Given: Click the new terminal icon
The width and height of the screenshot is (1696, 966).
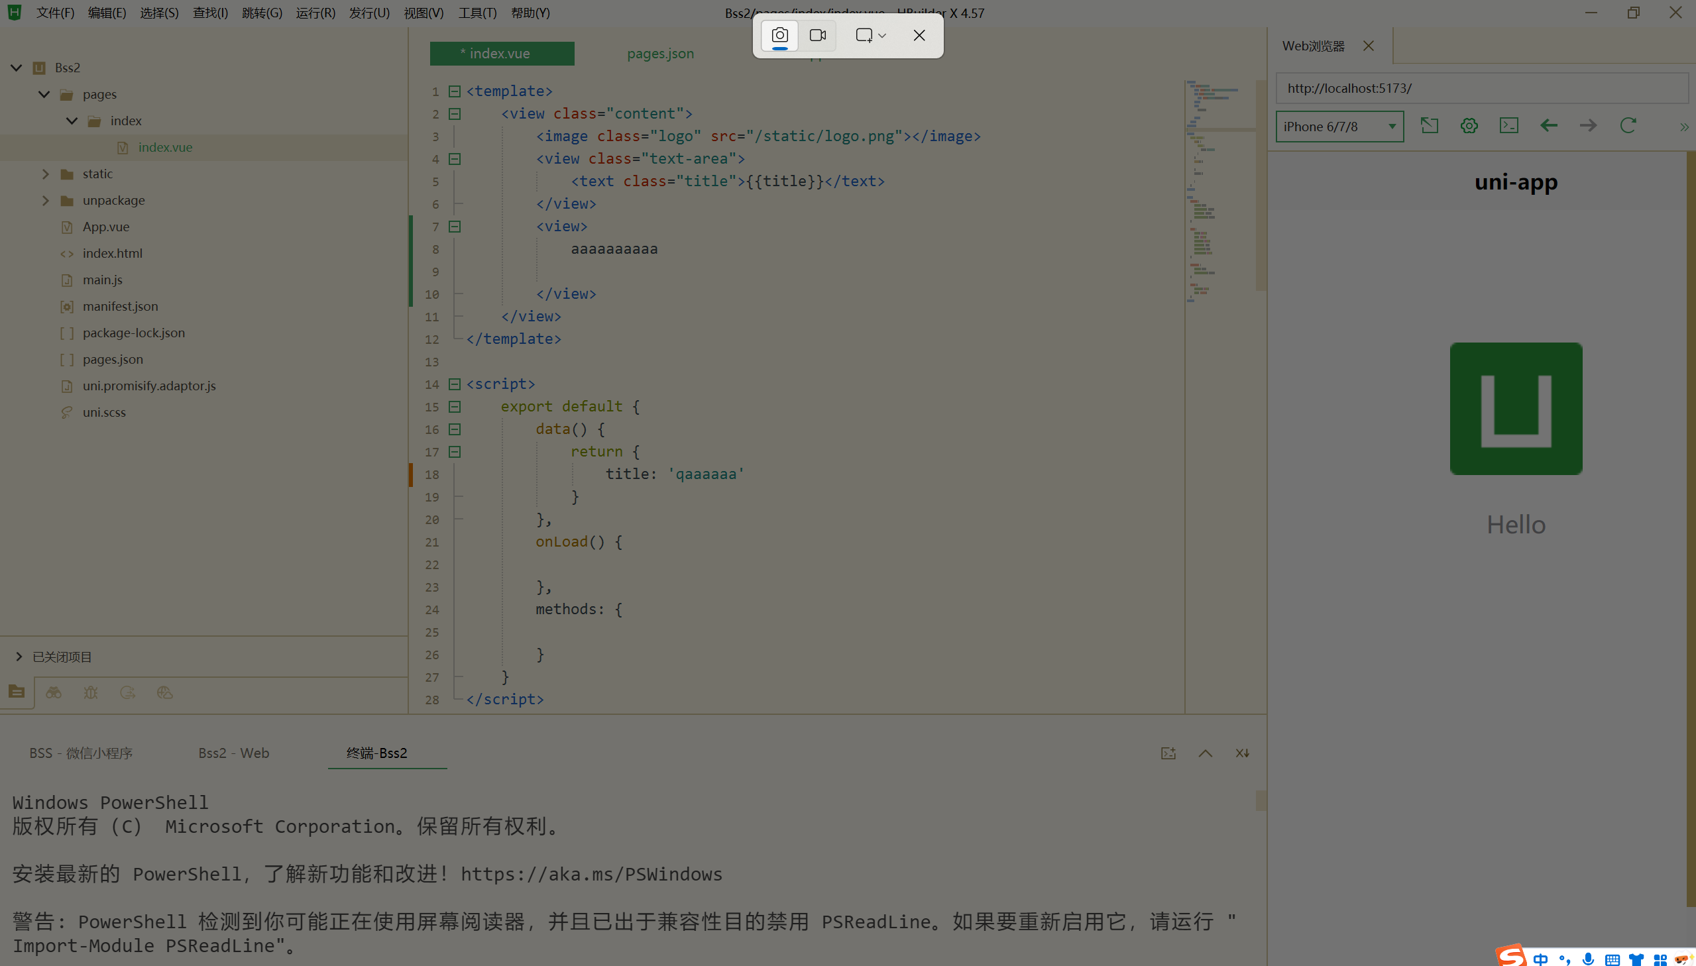Looking at the screenshot, I should click(x=1168, y=753).
